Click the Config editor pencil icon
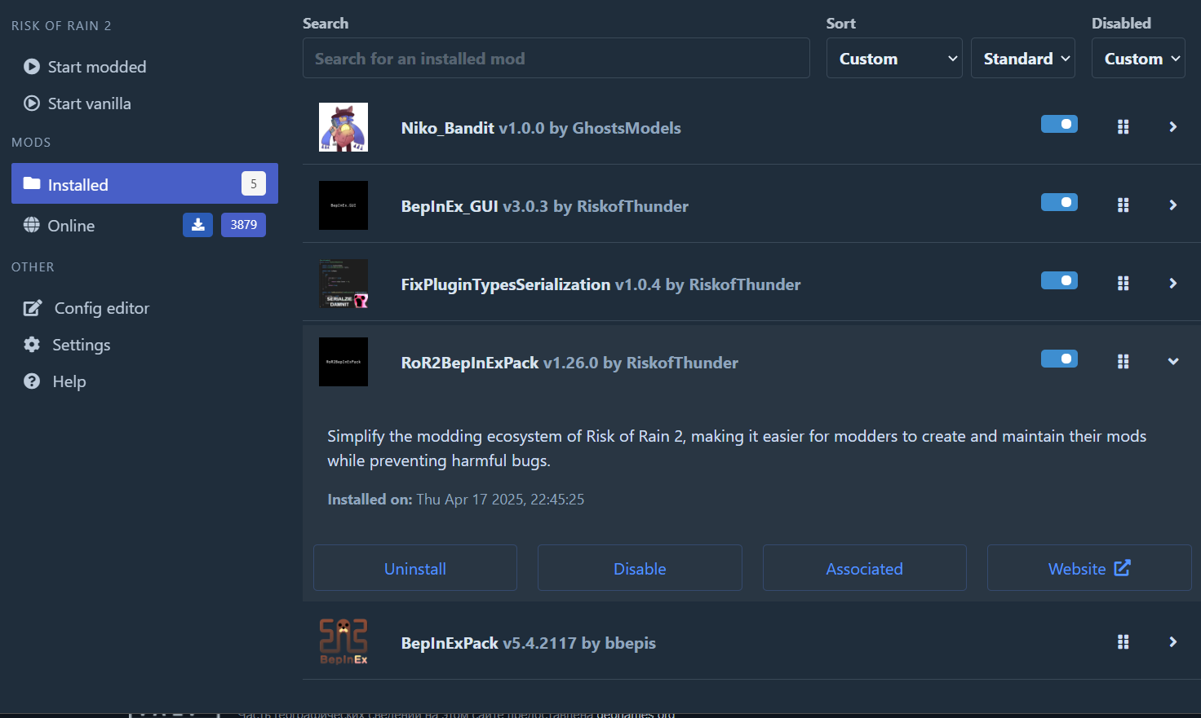This screenshot has height=718, width=1201. pyautogui.click(x=33, y=308)
